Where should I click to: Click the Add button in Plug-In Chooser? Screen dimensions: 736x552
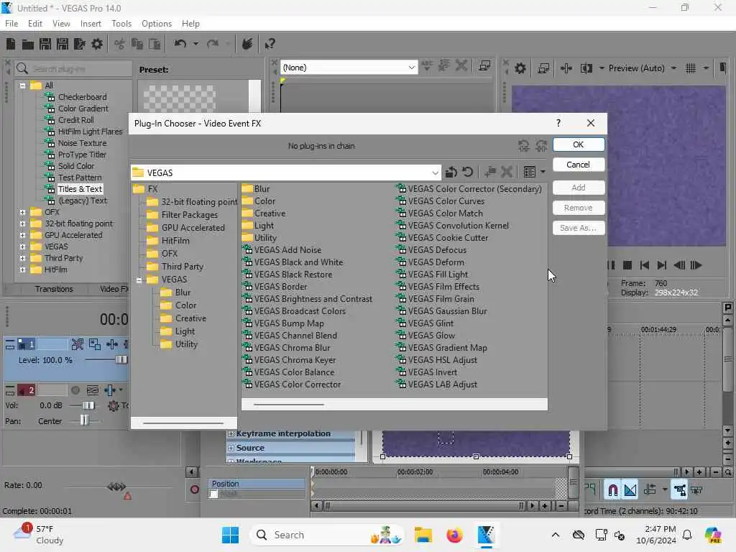[x=579, y=188]
